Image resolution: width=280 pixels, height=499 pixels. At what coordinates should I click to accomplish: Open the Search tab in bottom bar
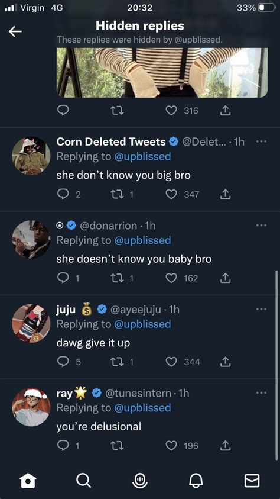point(84,480)
